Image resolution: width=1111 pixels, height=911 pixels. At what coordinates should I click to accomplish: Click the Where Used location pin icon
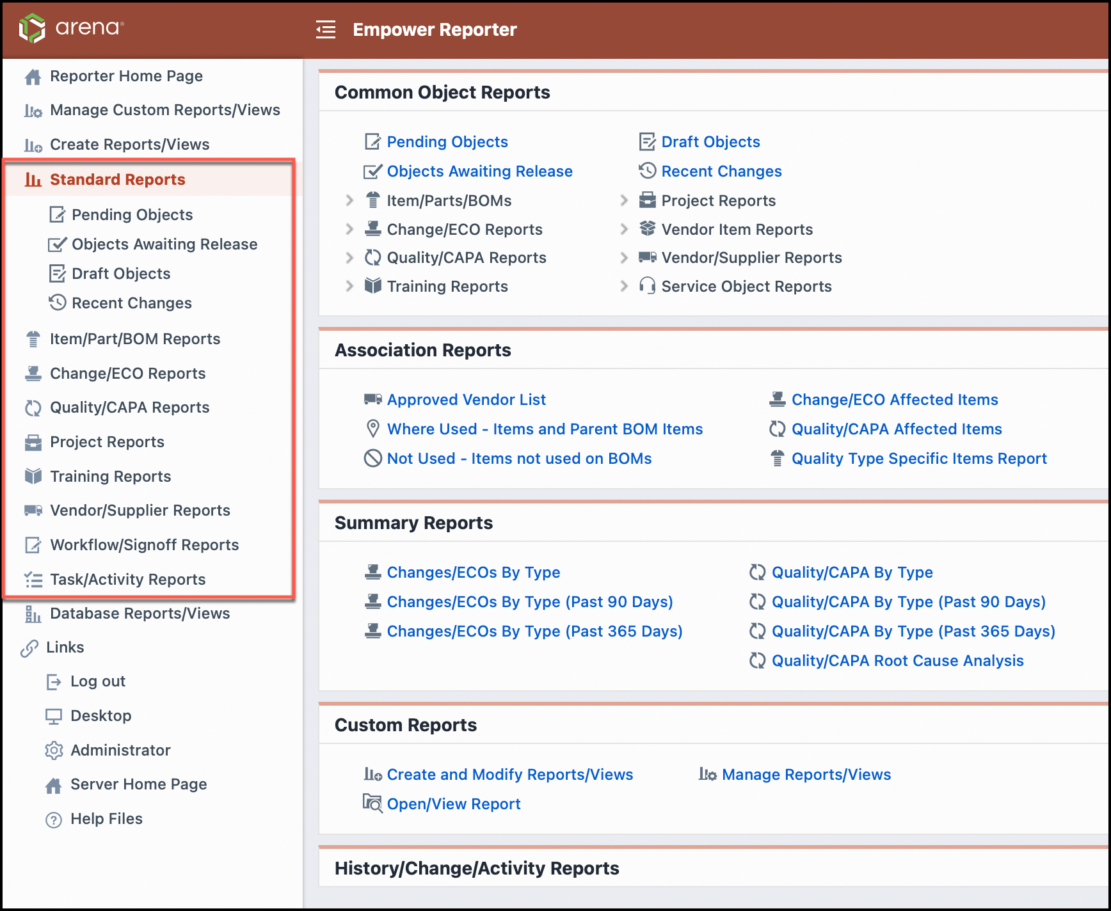click(372, 429)
